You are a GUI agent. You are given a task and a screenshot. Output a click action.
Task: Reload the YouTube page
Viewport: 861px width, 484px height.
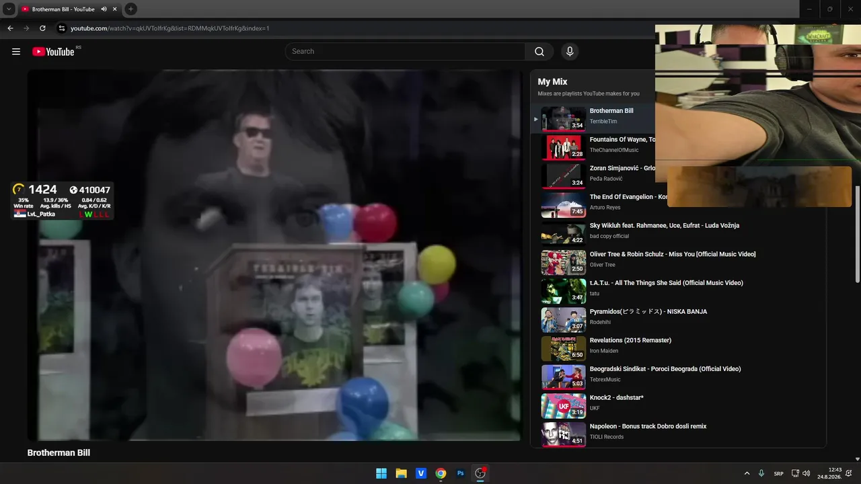click(x=42, y=28)
